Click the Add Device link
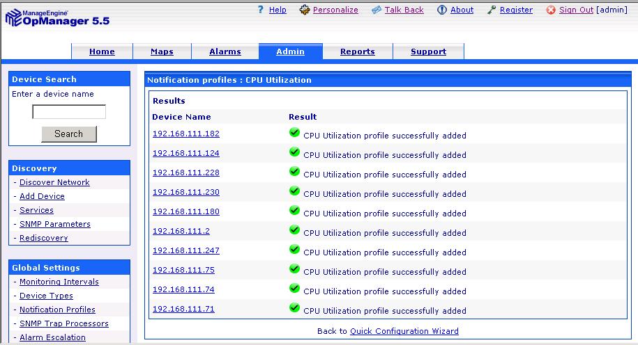The width and height of the screenshot is (638, 345). pyautogui.click(x=42, y=196)
